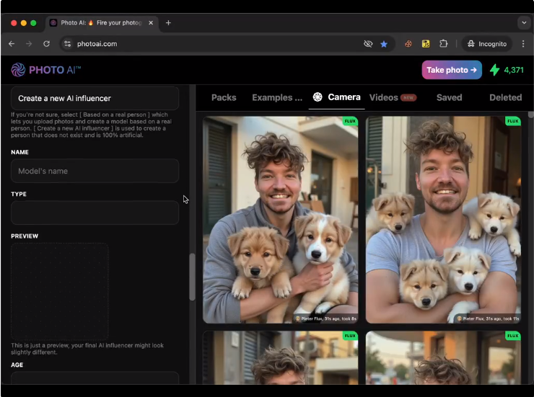Open the cookie extension icon
Screen dimensions: 534x397
click(x=408, y=44)
